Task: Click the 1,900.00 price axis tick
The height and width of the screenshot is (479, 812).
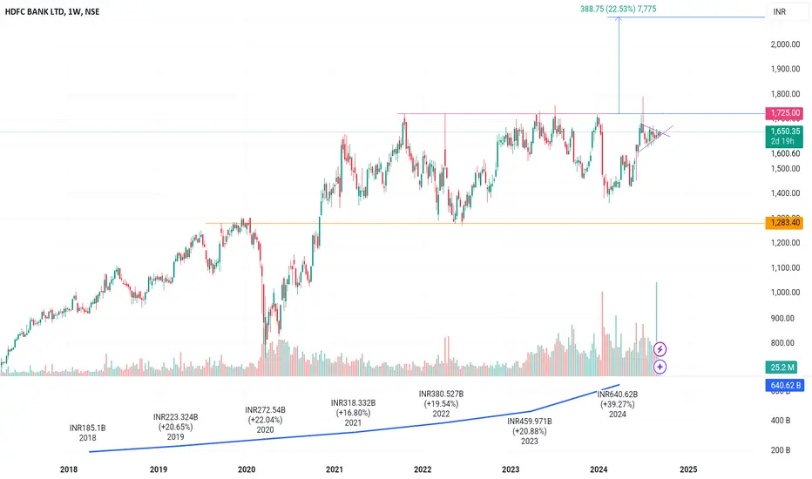Action: [785, 69]
